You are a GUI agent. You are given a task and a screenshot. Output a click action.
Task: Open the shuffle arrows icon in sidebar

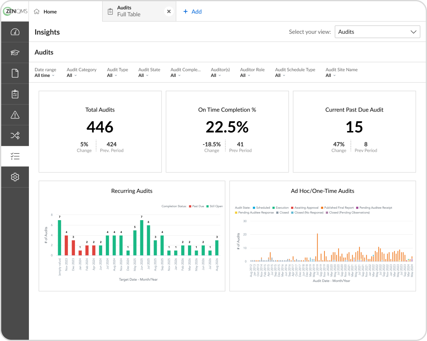point(15,135)
